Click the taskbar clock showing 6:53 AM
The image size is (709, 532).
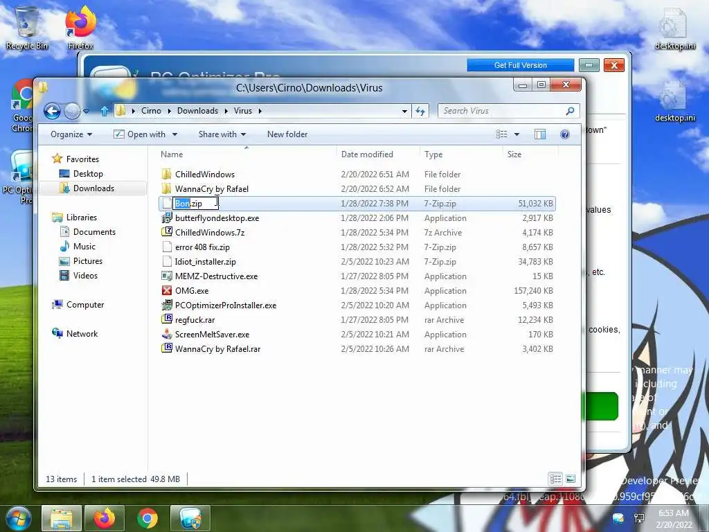click(x=674, y=519)
